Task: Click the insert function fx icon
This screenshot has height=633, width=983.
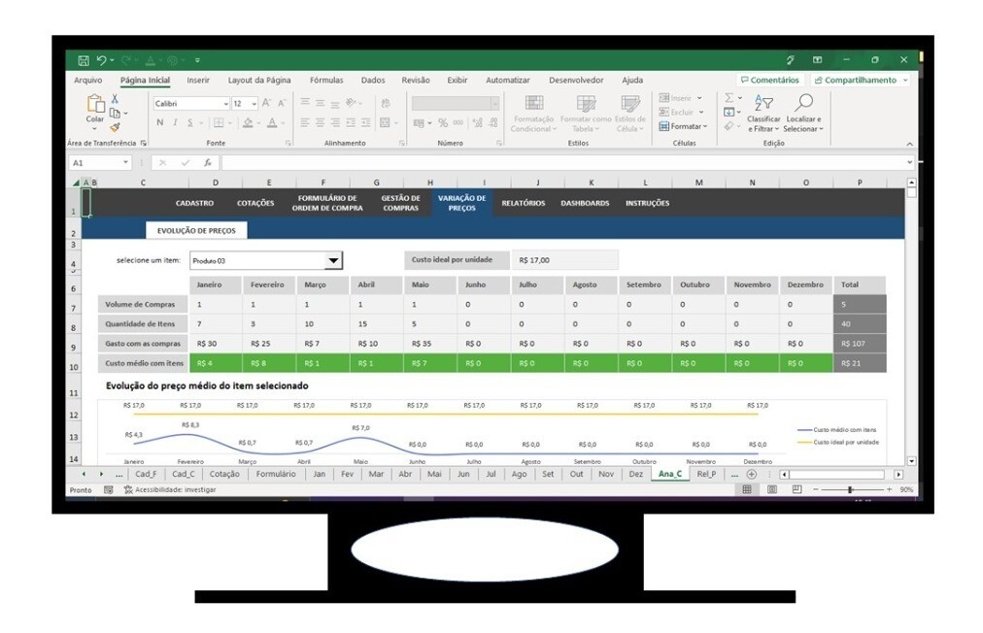Action: 208,163
